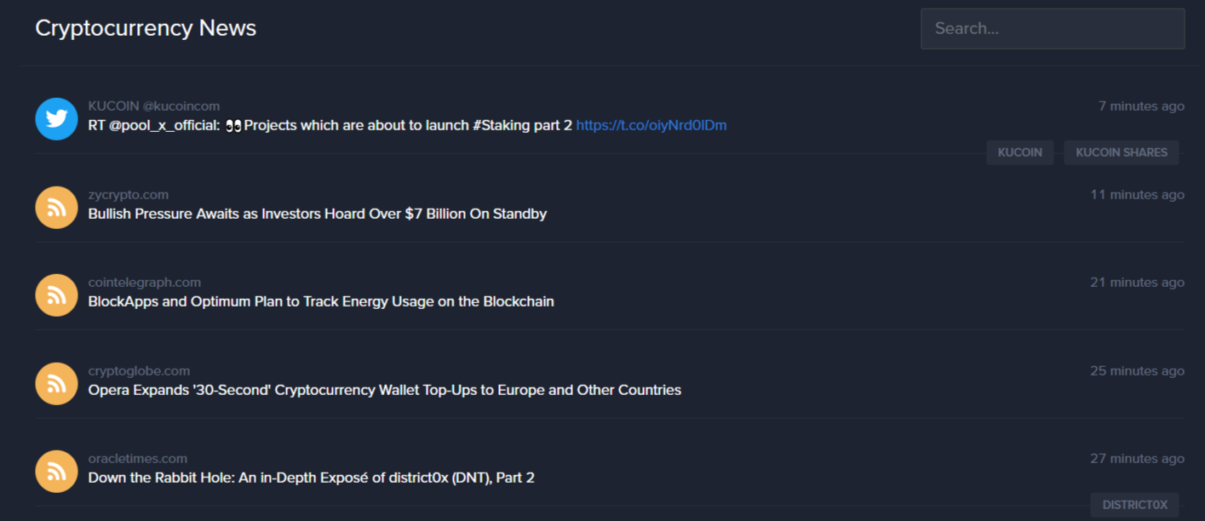Viewport: 1205px width, 521px height.
Task: Select the KUCOIN SHARES tag button
Action: 1122,152
